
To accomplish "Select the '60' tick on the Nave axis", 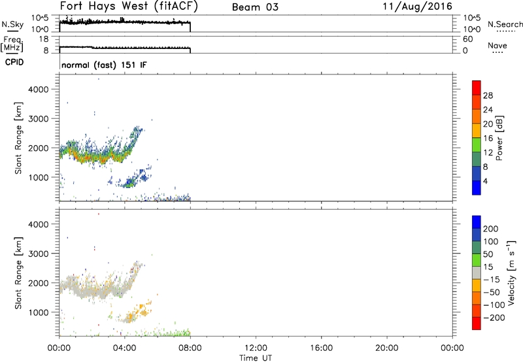I will [x=467, y=39].
